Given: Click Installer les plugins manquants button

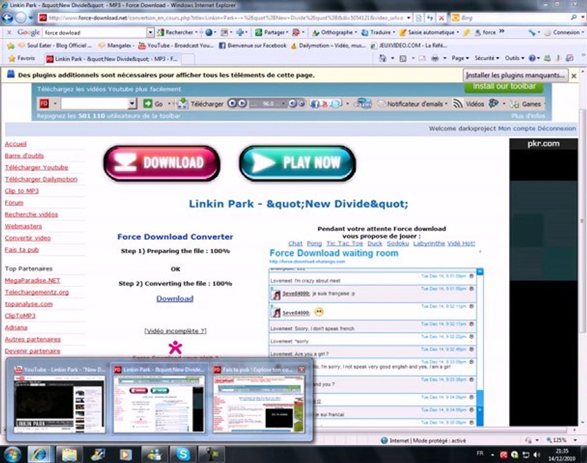Looking at the screenshot, I should (x=516, y=75).
